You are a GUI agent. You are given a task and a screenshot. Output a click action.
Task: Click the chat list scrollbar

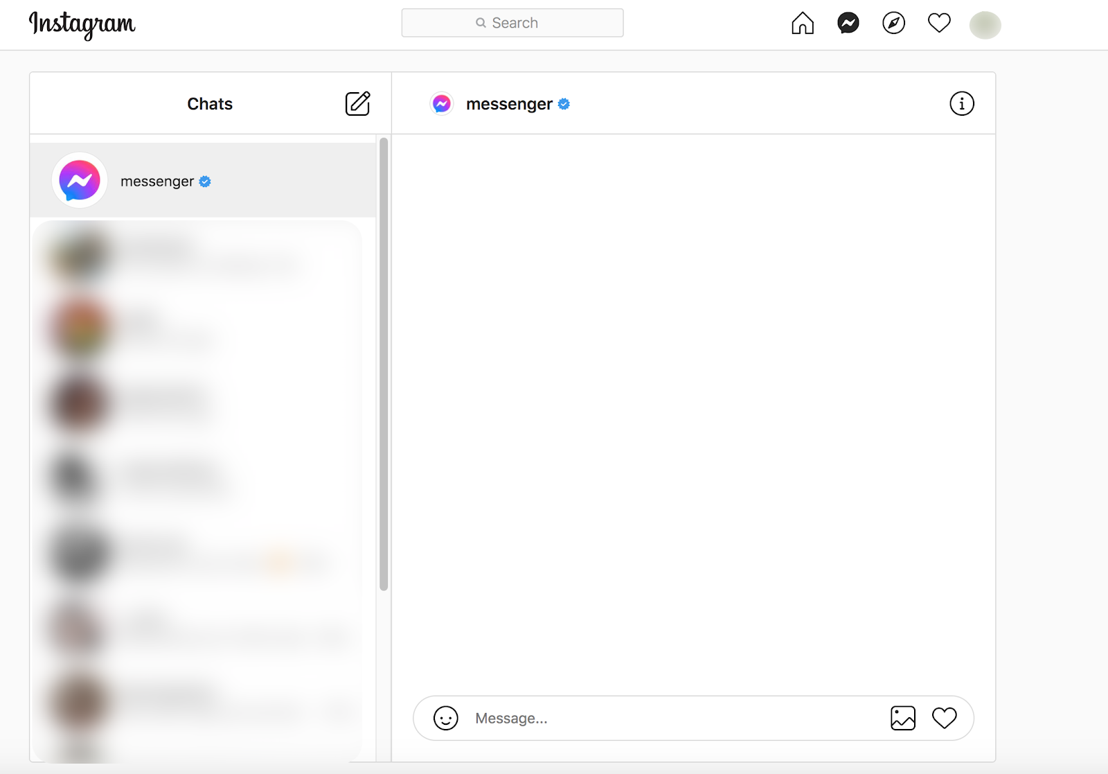(384, 364)
